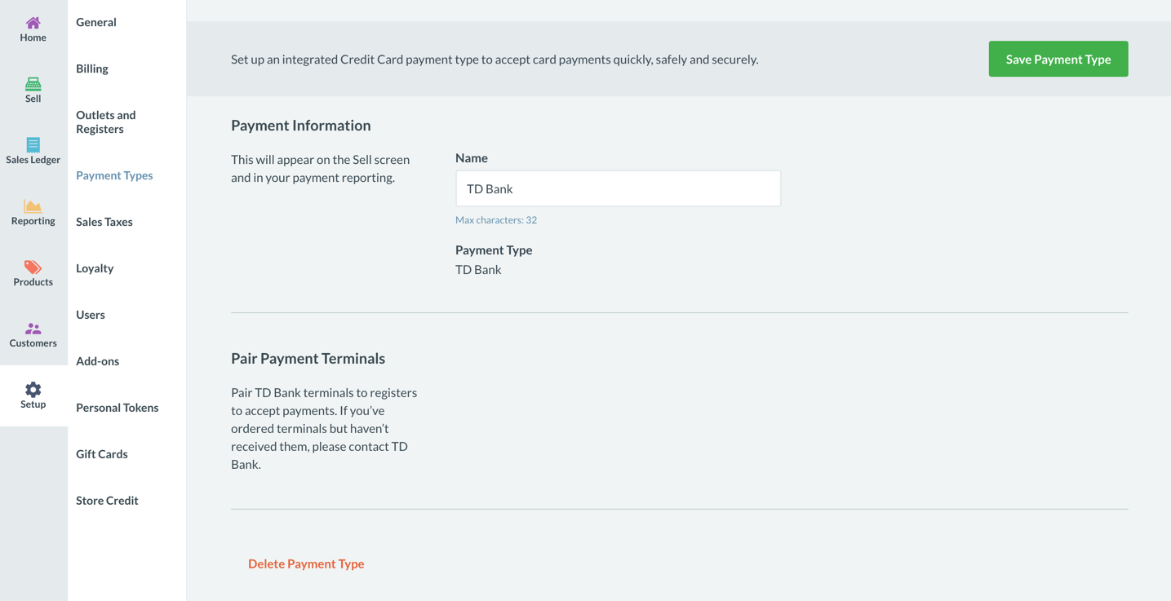Open the Sell register icon

click(x=33, y=83)
